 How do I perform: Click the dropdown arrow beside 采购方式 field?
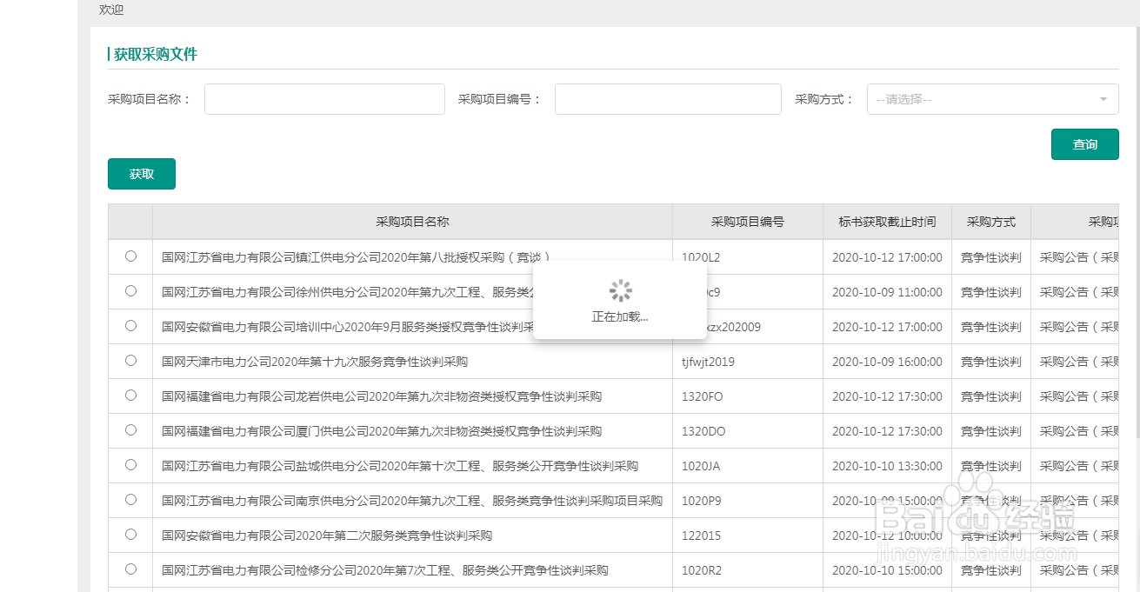[x=1103, y=98]
